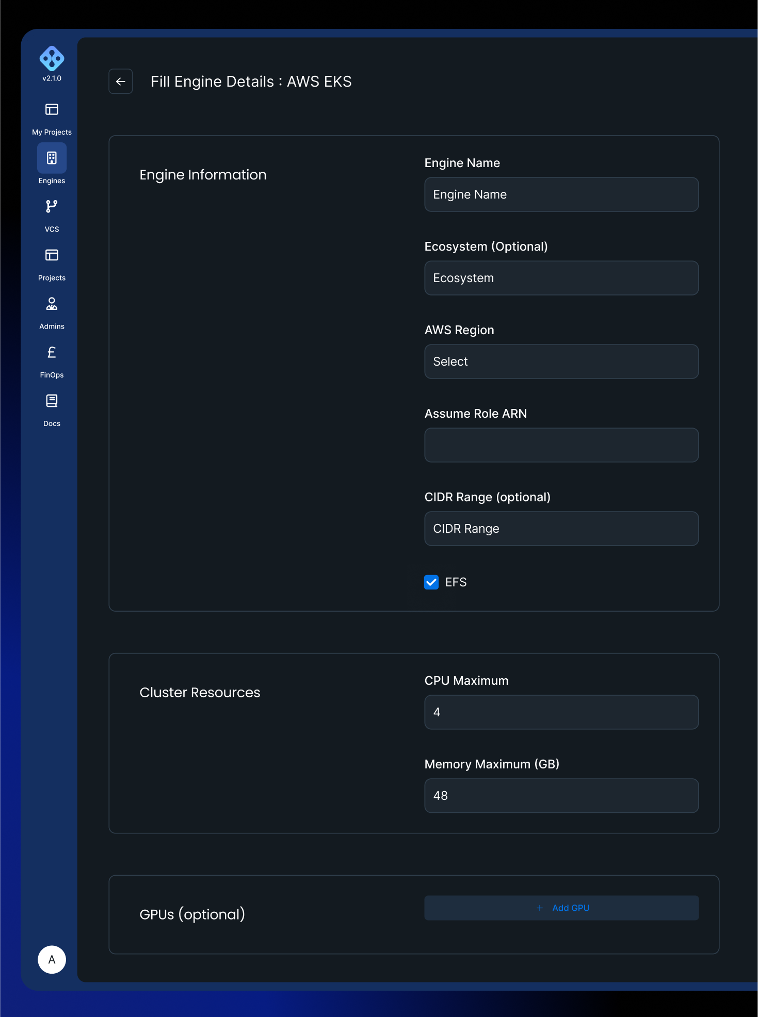Image resolution: width=758 pixels, height=1017 pixels.
Task: Click the CPU Maximum label
Action: pyautogui.click(x=466, y=681)
